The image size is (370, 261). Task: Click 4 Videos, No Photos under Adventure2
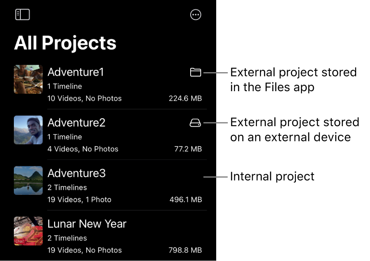pos(83,149)
